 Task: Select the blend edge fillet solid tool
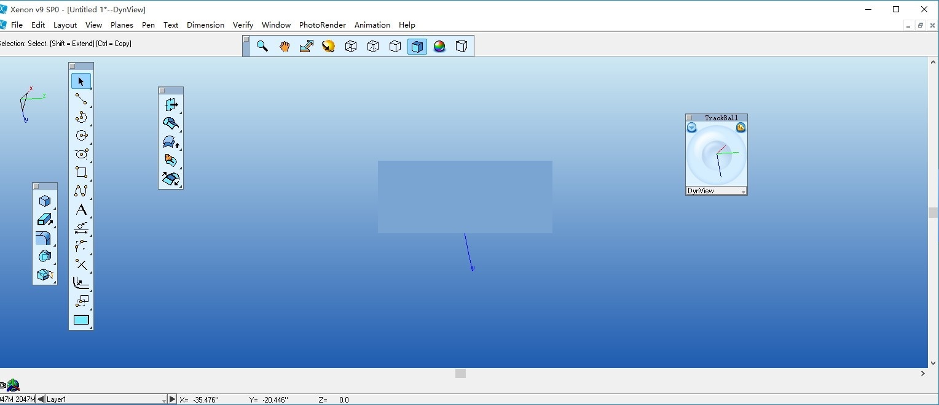pos(44,238)
